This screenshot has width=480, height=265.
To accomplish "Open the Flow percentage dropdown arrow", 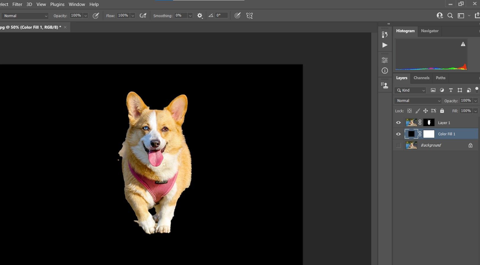I will (133, 16).
